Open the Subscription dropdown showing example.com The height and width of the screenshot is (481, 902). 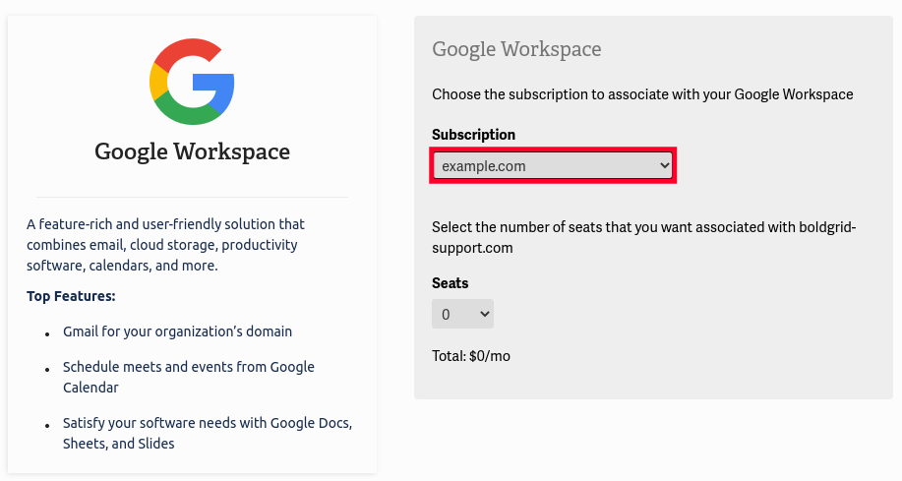pyautogui.click(x=552, y=166)
